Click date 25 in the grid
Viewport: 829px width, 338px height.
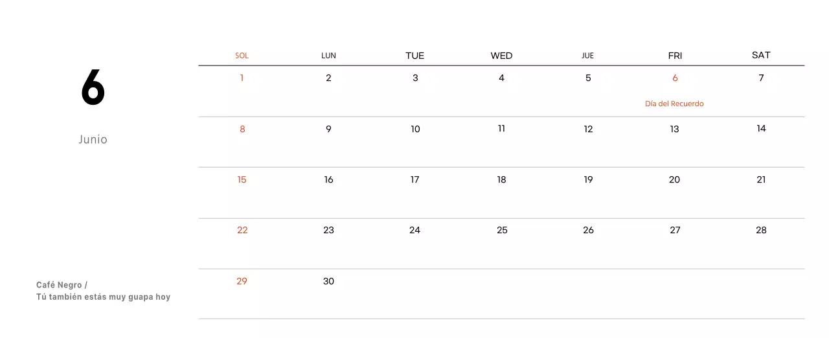point(502,230)
